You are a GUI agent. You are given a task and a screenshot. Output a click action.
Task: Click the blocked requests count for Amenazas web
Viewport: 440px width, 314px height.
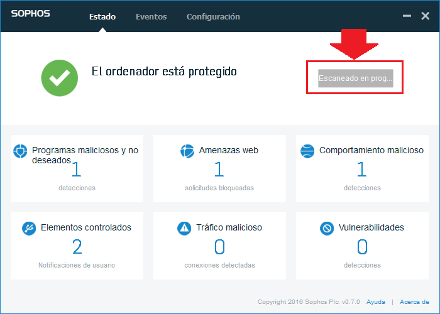click(x=219, y=170)
